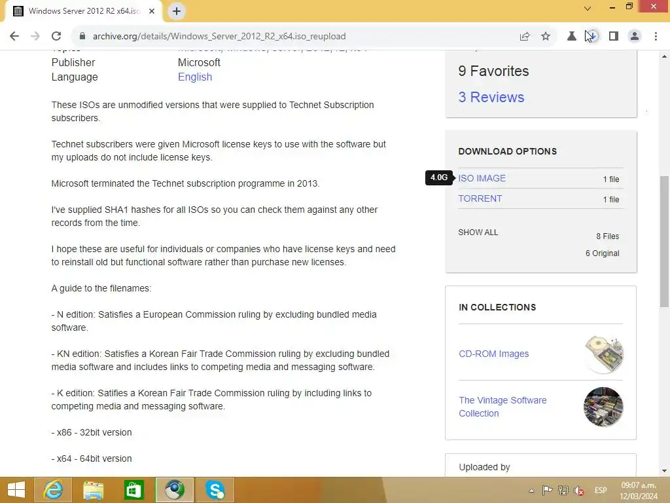Open the taskbar clock and date
The width and height of the screenshot is (670, 503).
[x=639, y=491]
